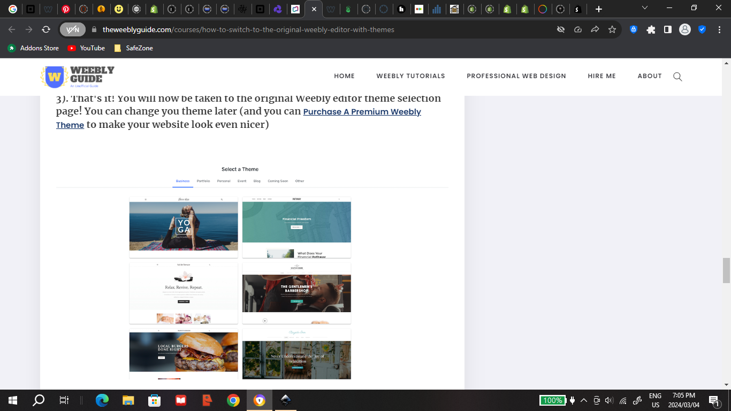Open the Windows Start menu
Image resolution: width=731 pixels, height=411 pixels.
point(13,400)
